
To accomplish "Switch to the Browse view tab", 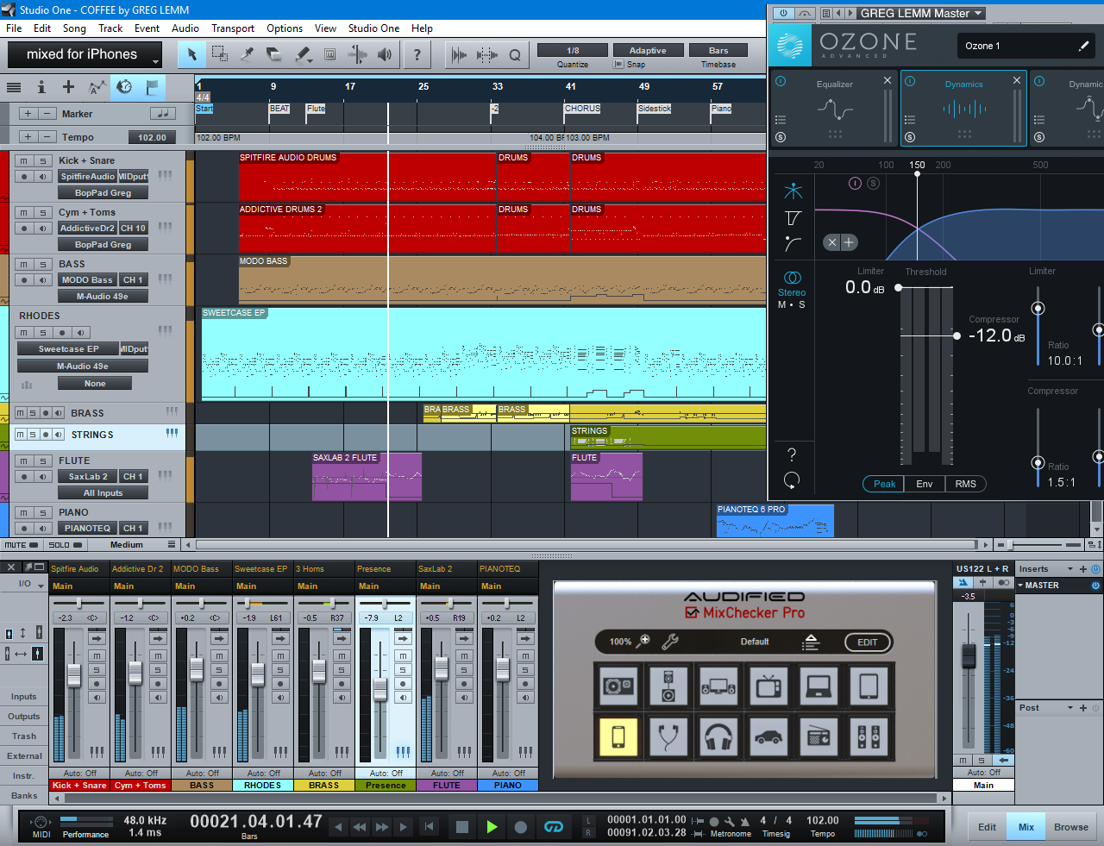I will (x=1071, y=827).
